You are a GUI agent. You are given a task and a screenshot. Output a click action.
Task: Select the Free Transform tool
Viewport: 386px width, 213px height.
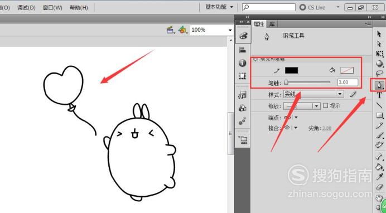379,54
